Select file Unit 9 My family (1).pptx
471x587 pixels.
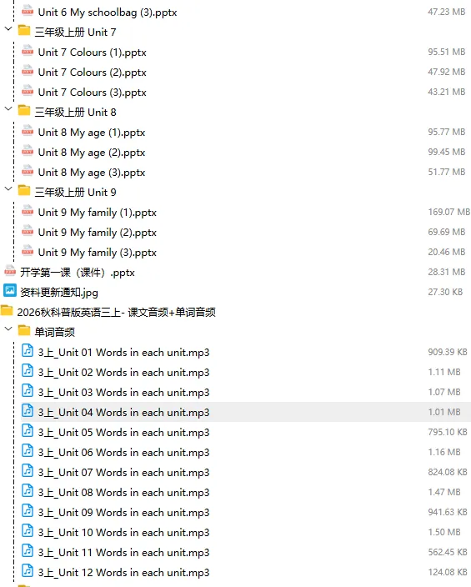pos(98,213)
